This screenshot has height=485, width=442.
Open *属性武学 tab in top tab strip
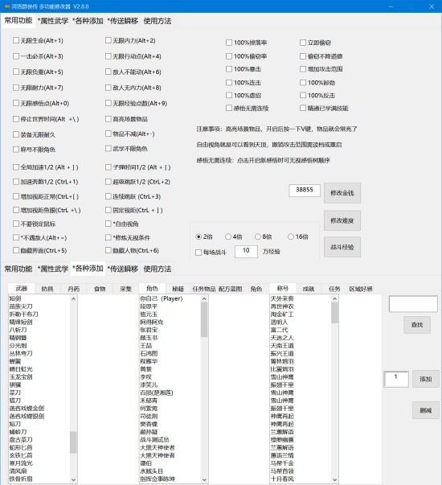coord(53,21)
